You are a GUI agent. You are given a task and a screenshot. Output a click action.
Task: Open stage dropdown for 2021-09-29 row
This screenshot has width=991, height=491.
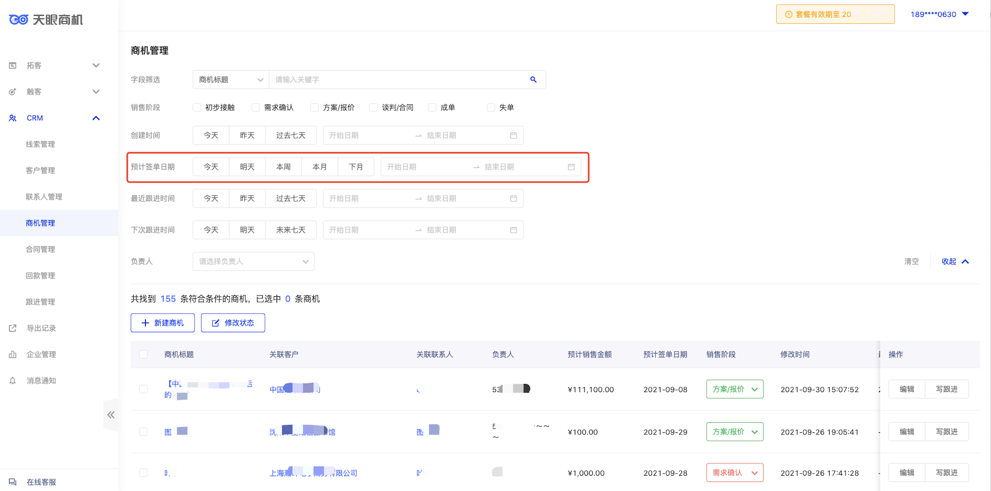[x=735, y=432]
